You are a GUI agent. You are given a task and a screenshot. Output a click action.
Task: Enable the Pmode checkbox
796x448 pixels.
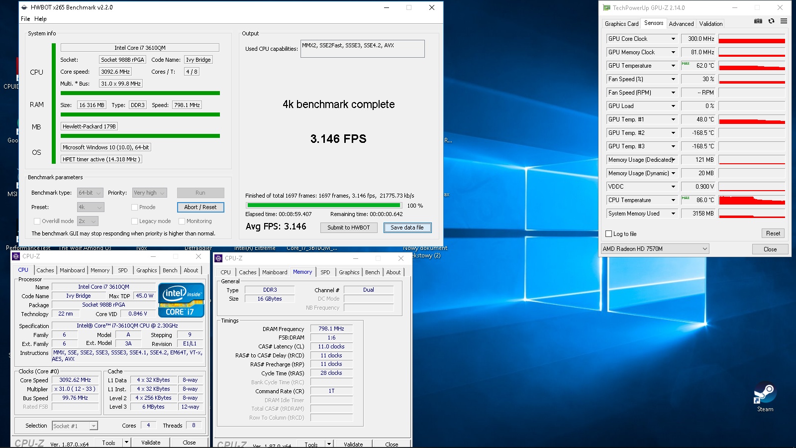134,207
